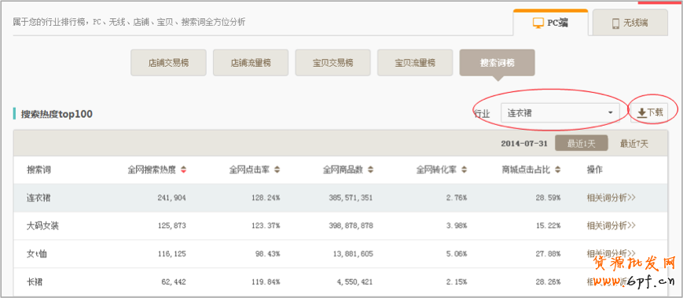Sort by 全网转化率 column arrows
The image size is (683, 298).
[x=464, y=170]
